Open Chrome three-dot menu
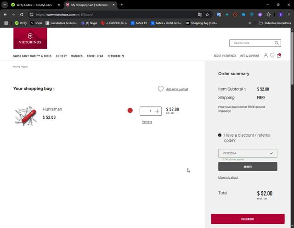 [x=289, y=15]
